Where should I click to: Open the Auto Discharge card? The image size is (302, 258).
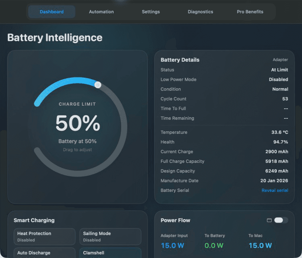pos(44,253)
